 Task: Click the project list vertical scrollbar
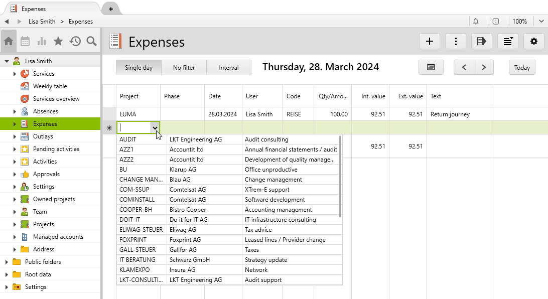click(x=340, y=177)
